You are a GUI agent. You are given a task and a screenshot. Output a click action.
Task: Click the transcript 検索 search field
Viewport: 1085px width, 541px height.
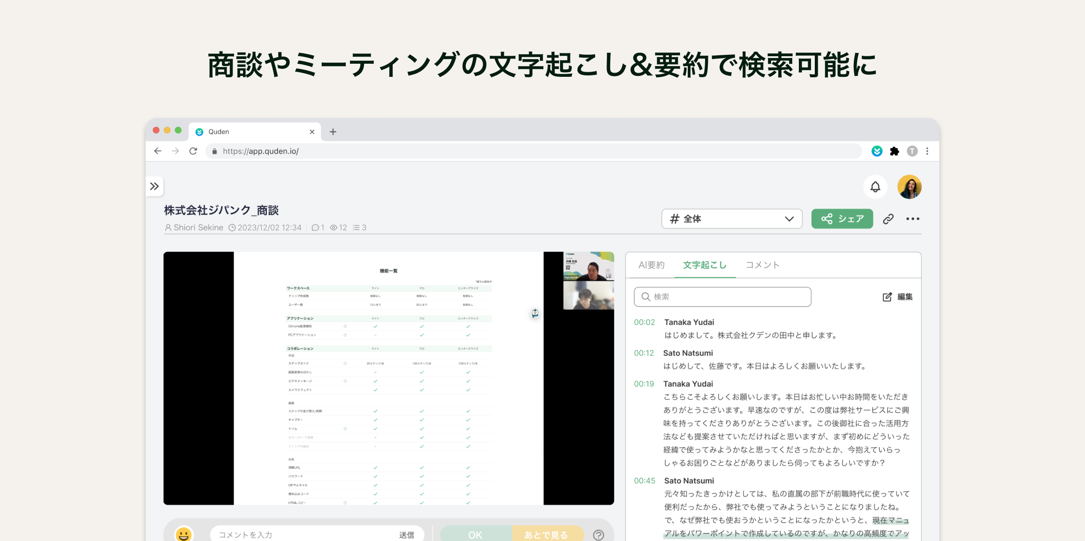tap(722, 297)
